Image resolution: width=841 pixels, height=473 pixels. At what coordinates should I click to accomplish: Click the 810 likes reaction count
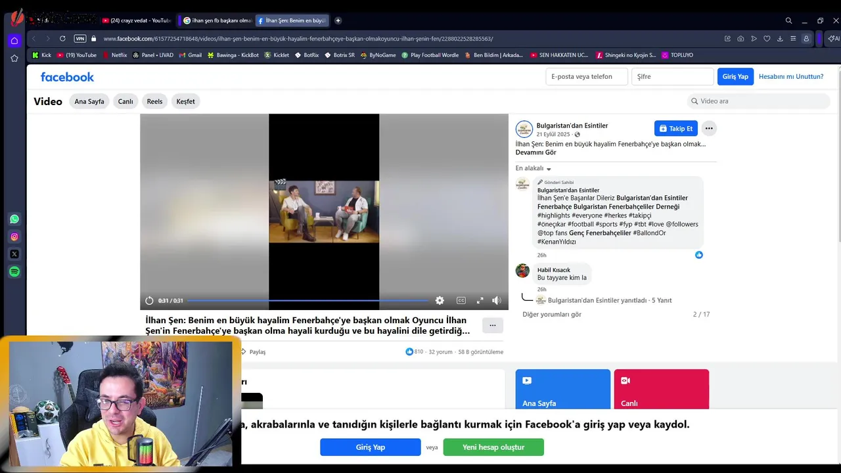coord(415,351)
